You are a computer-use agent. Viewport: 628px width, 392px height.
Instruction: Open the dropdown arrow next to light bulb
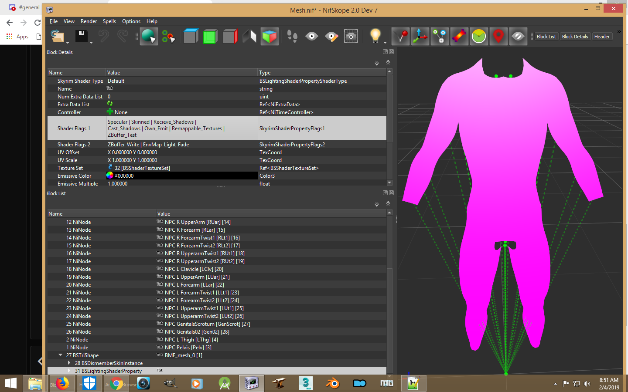click(x=385, y=42)
